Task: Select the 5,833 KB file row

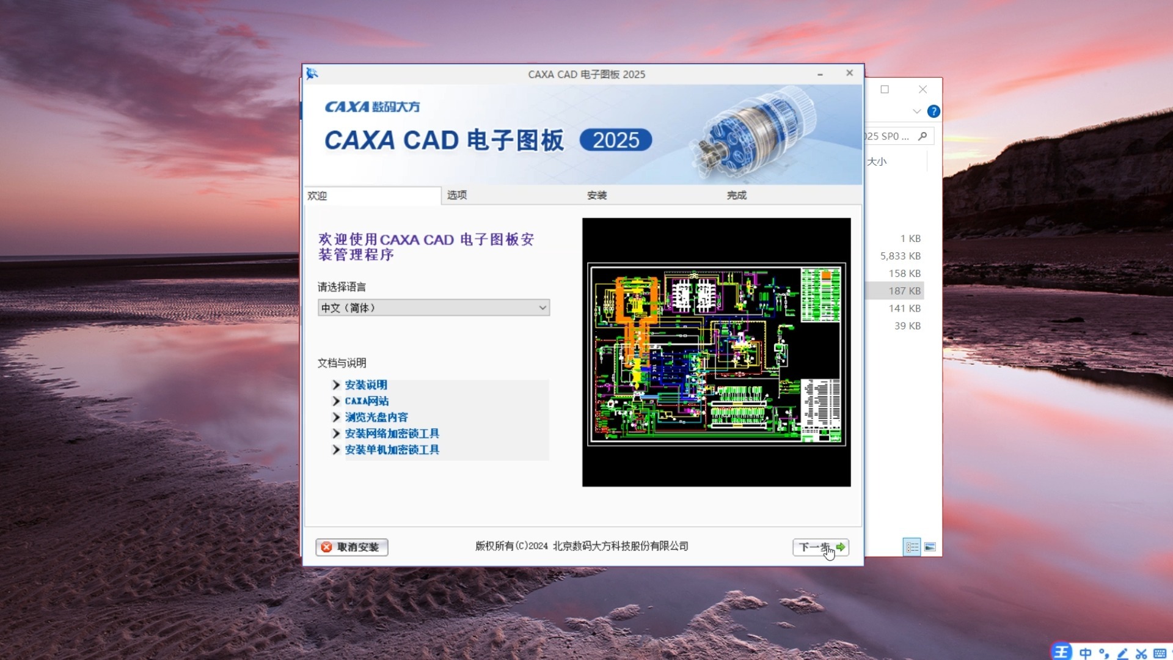Action: tap(894, 256)
